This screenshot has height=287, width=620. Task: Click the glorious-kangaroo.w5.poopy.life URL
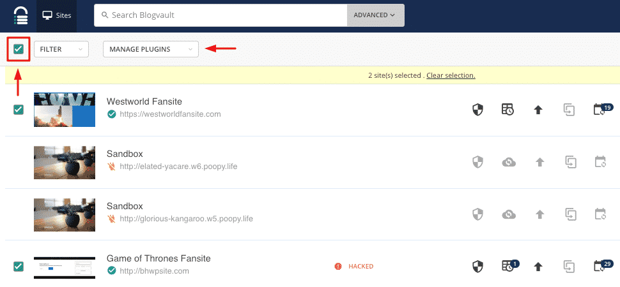pyautogui.click(x=186, y=219)
